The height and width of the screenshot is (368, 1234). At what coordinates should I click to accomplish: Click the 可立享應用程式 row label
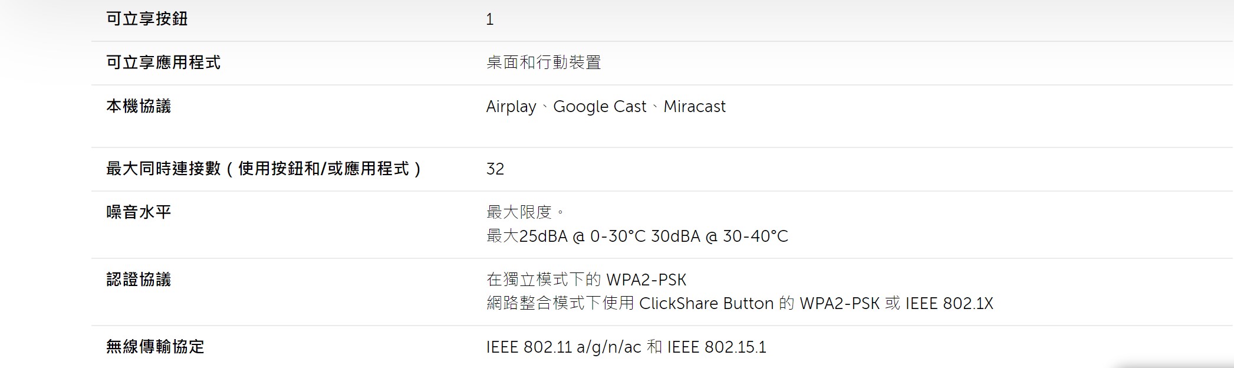[163, 63]
